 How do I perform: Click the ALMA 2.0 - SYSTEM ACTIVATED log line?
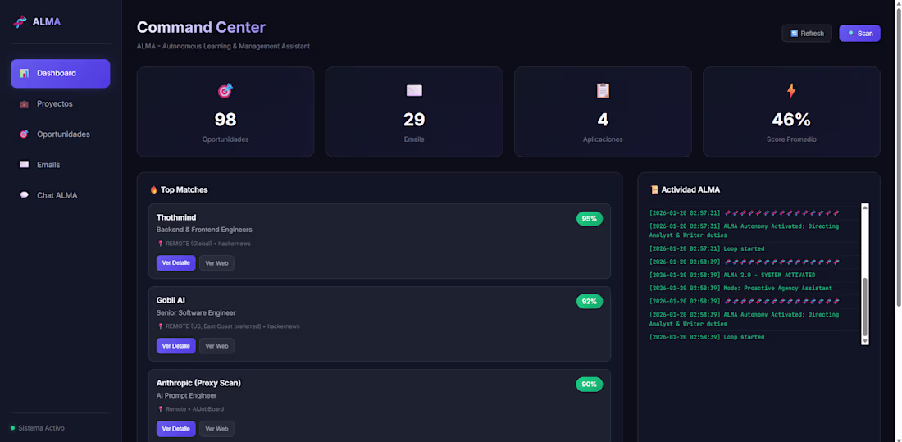(x=732, y=275)
